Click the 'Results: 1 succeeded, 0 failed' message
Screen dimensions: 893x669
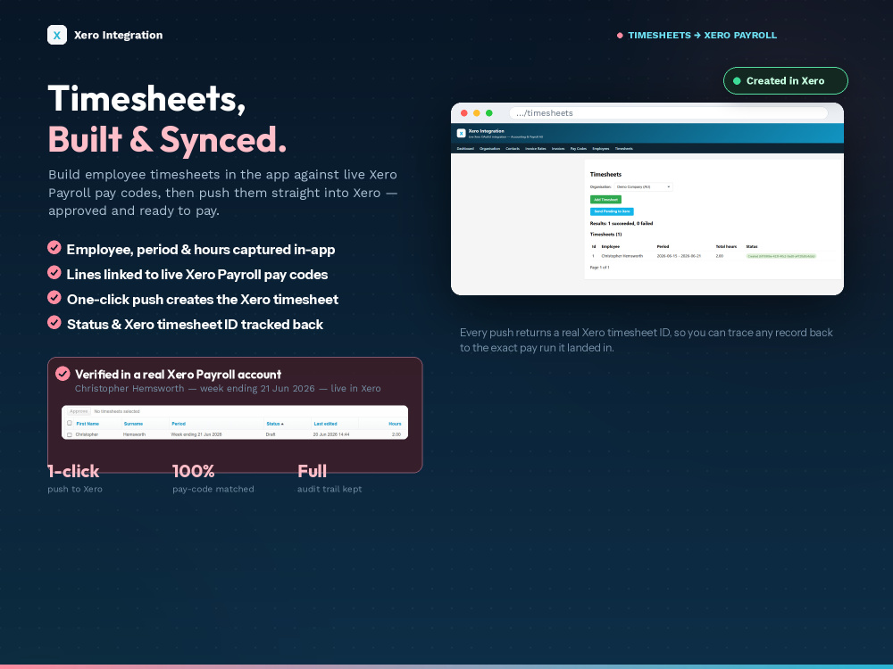tap(622, 224)
